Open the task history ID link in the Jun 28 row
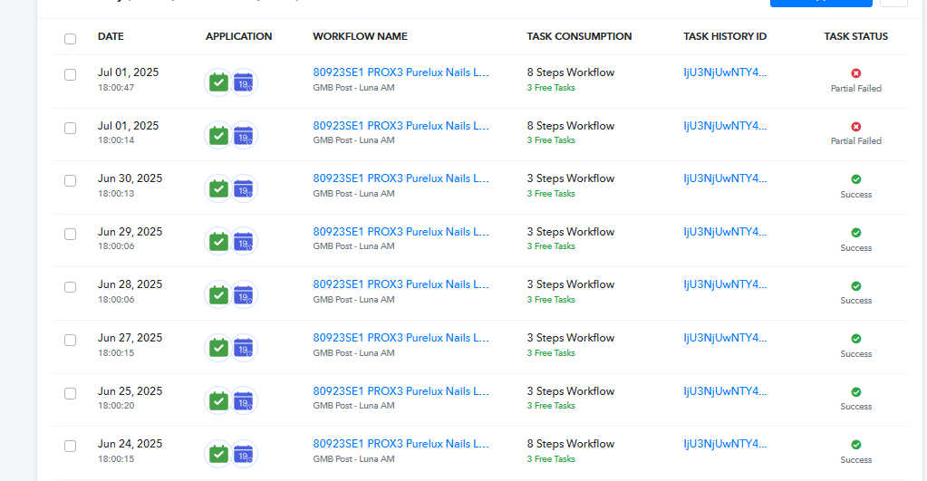The height and width of the screenshot is (481, 927). (725, 284)
